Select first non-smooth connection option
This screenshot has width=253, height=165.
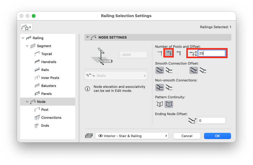pyautogui.click(x=160, y=87)
